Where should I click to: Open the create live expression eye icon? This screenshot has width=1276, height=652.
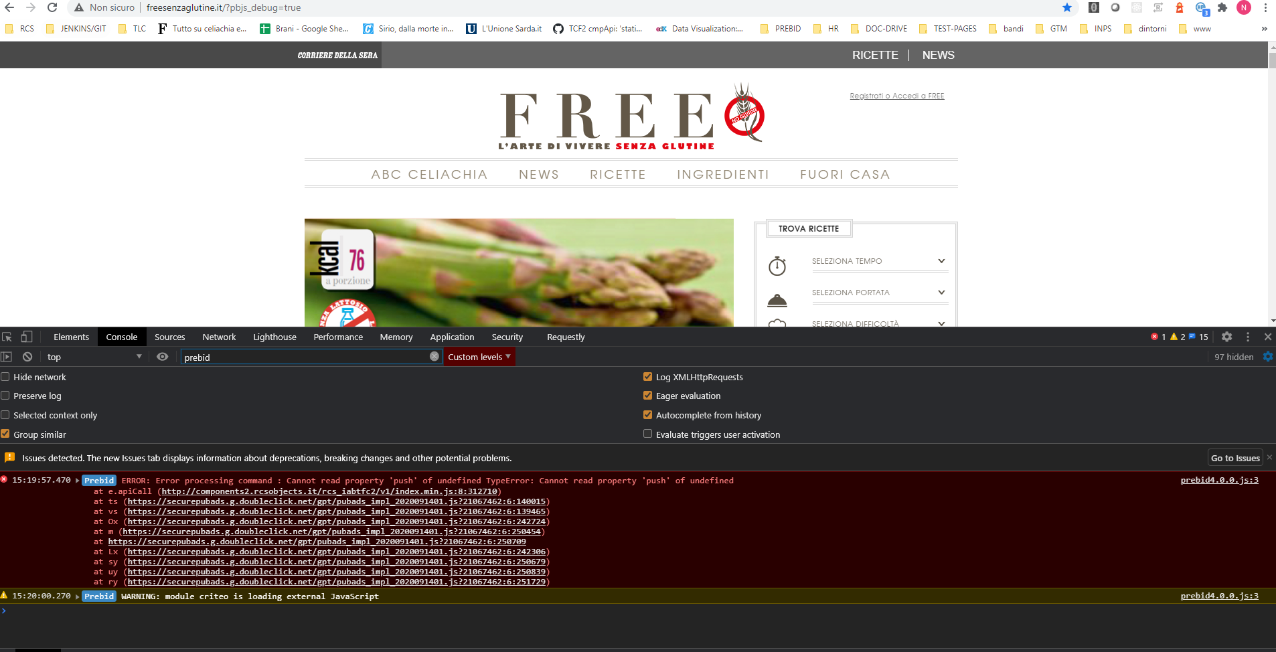pos(161,356)
